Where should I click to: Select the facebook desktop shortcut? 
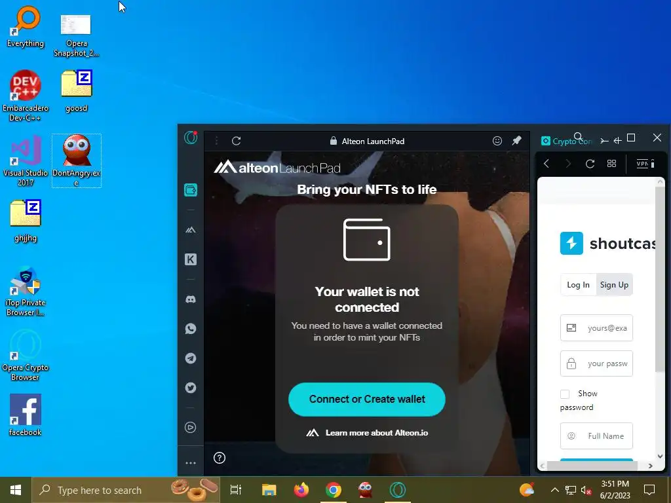point(26,415)
